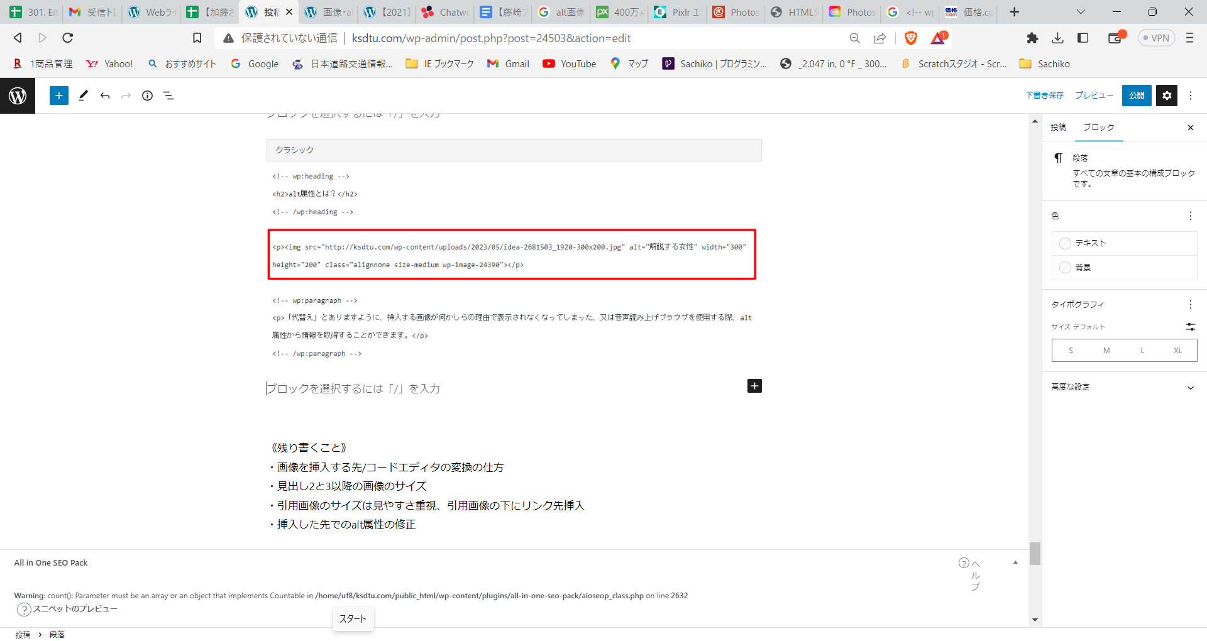The image size is (1207, 641).
Task: Open the editor options three-dot menu
Action: (x=1191, y=96)
